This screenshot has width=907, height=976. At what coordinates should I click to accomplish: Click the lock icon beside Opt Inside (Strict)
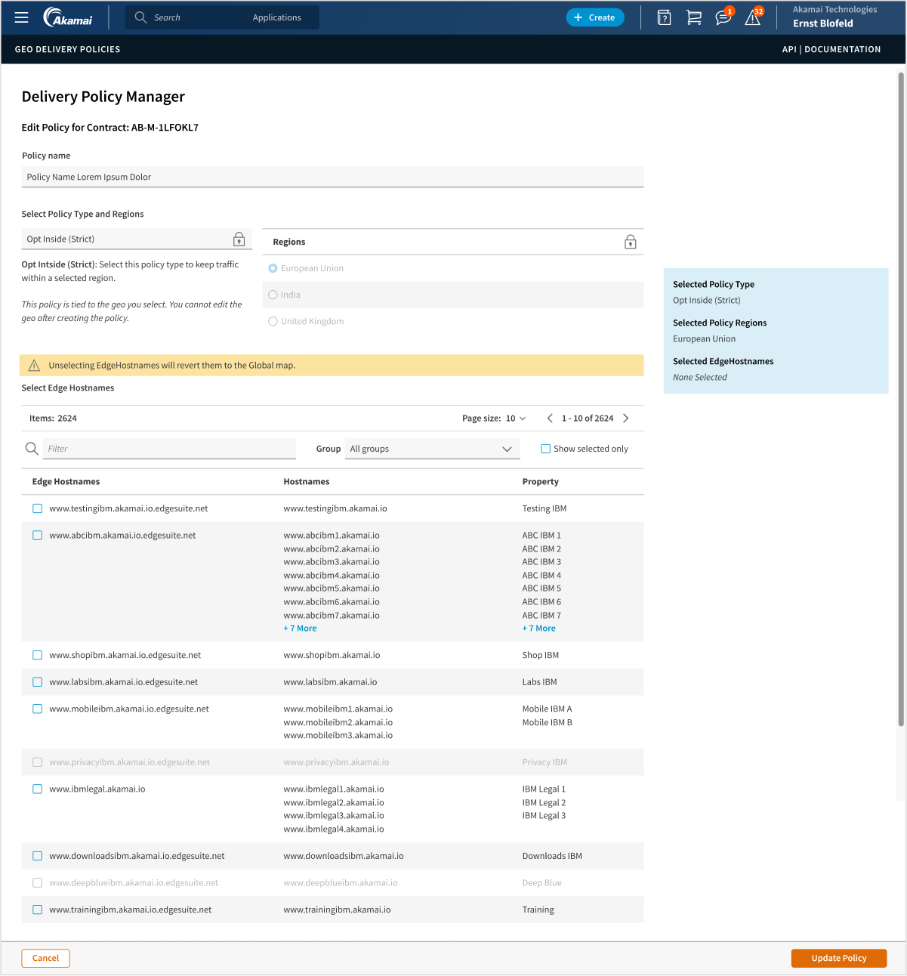pyautogui.click(x=239, y=239)
